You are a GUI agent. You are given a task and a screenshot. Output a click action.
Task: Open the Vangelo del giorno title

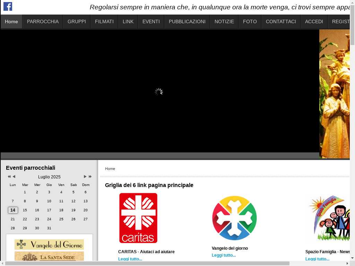tap(230, 248)
